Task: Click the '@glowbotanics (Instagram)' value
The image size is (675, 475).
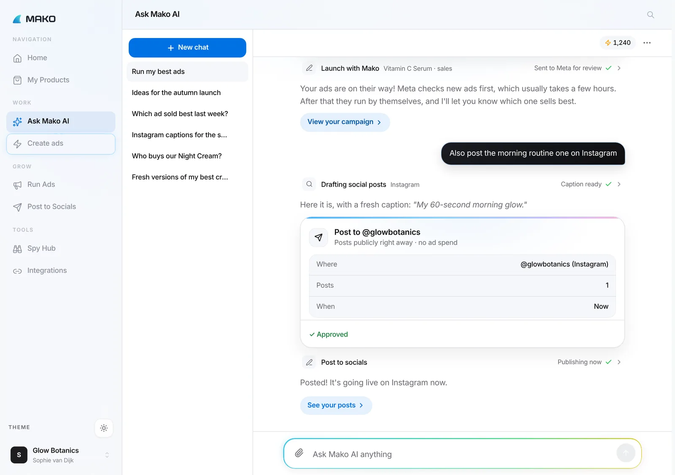Action: (564, 264)
